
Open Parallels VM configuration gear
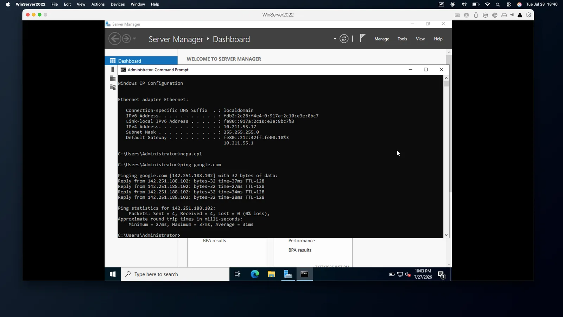[x=529, y=15]
